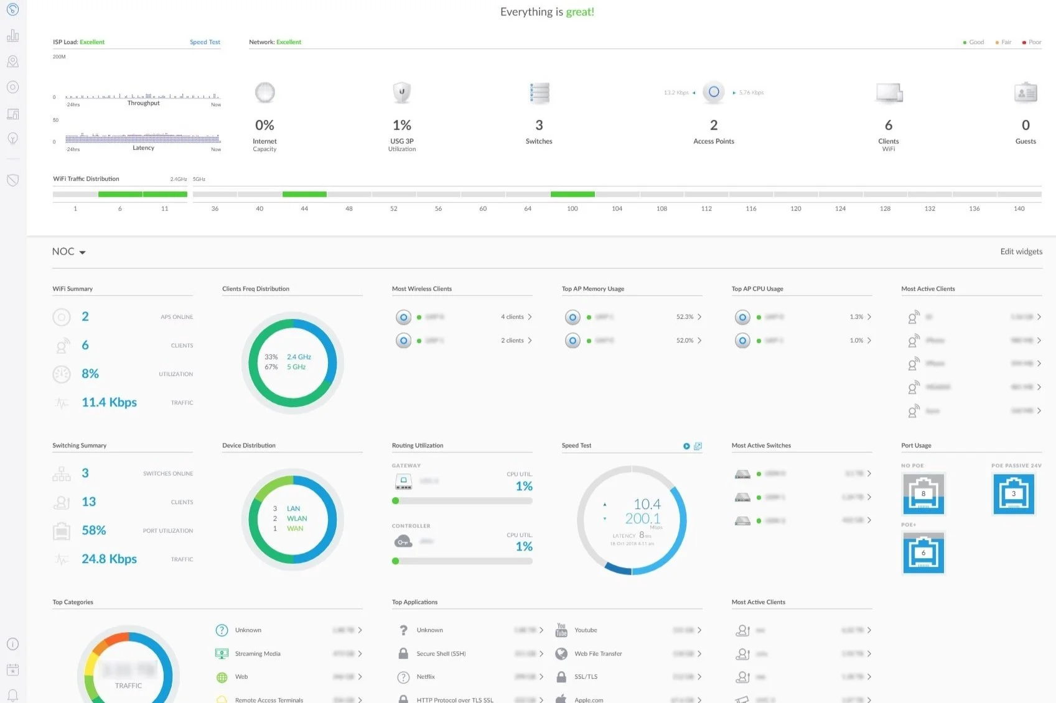Screen dimensions: 1056x703
Task: Click the Speed Test link
Action: click(205, 42)
